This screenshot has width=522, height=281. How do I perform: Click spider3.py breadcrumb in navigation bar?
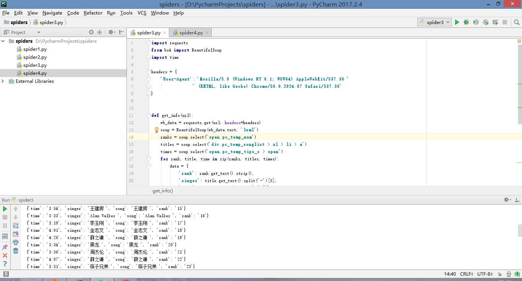tap(48, 23)
